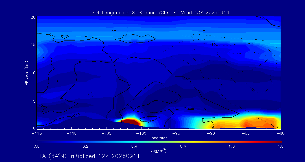Click the LA (34°N) Initialized footer text
The height and width of the screenshot is (162, 305).
coord(90,156)
